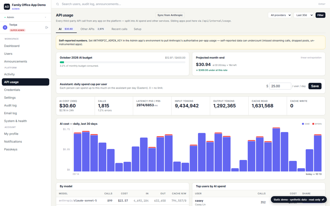
Task: Click the $23.57 cost cell
Action: pos(123,201)
